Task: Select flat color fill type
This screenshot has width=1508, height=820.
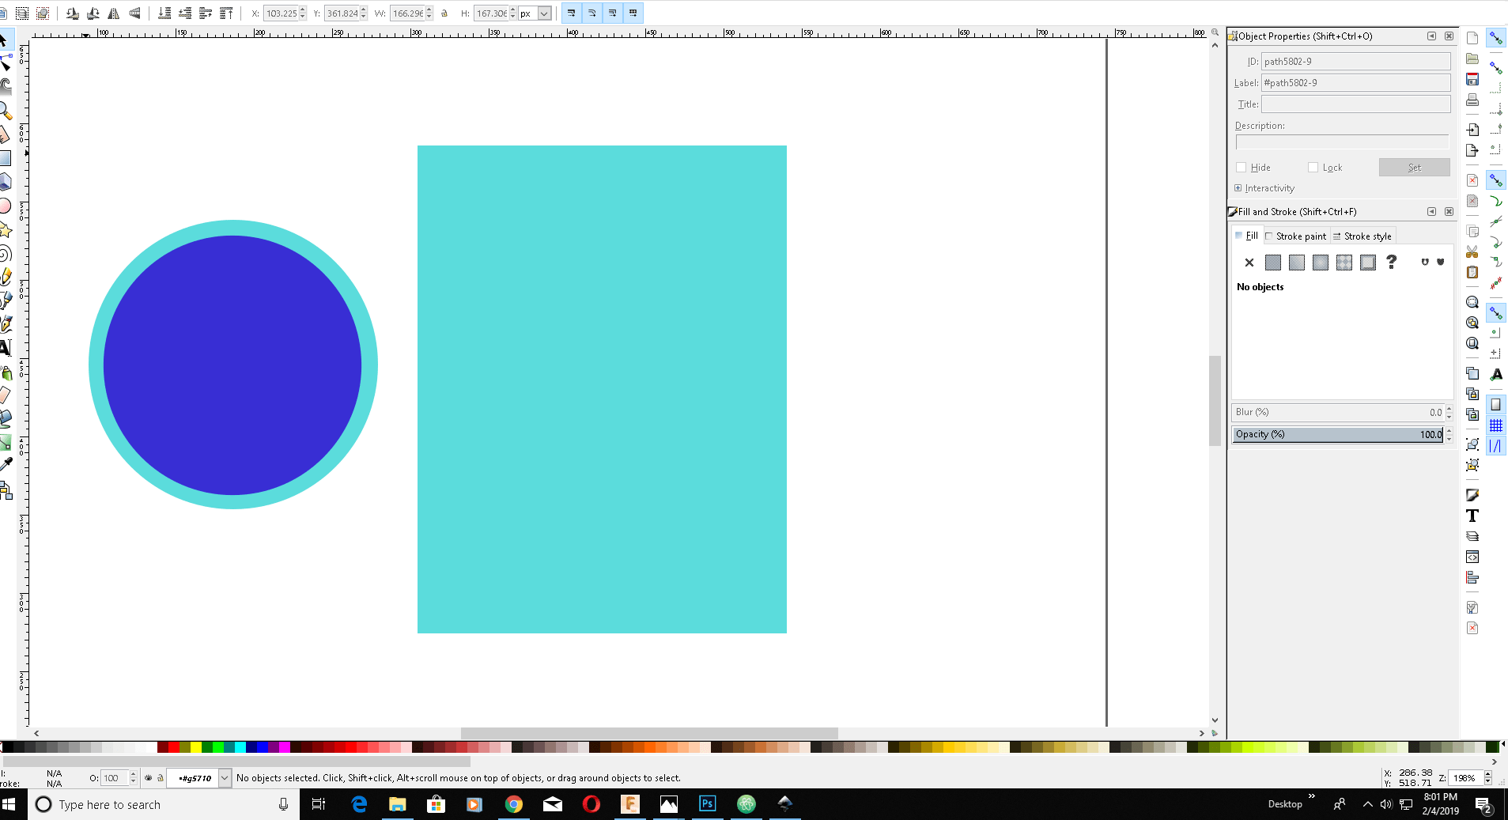Action: tap(1273, 263)
